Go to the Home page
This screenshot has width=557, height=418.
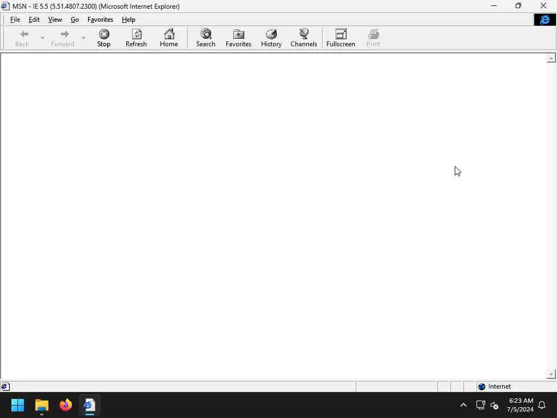[169, 38]
